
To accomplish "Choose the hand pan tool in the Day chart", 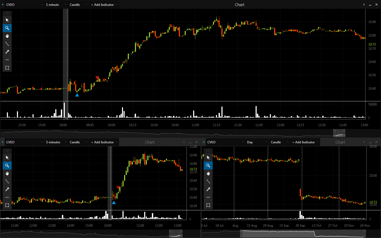I will pos(208,173).
